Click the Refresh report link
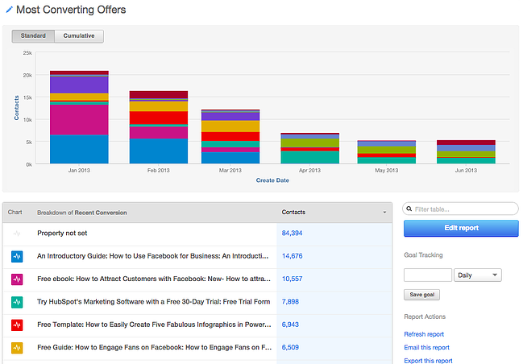The image size is (523, 364). (424, 334)
